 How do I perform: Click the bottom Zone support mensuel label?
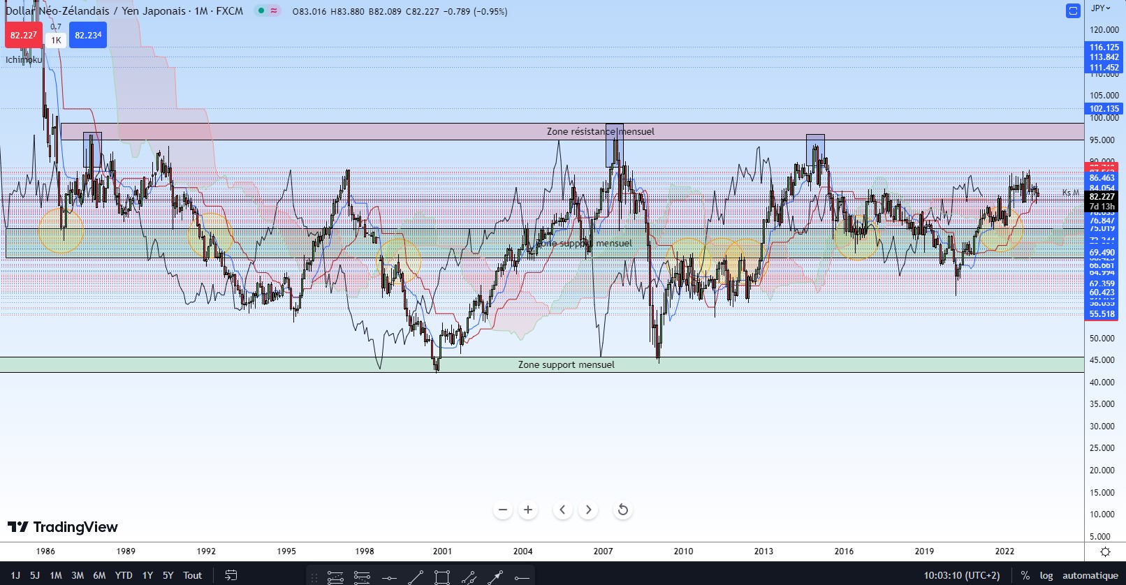[x=566, y=364]
